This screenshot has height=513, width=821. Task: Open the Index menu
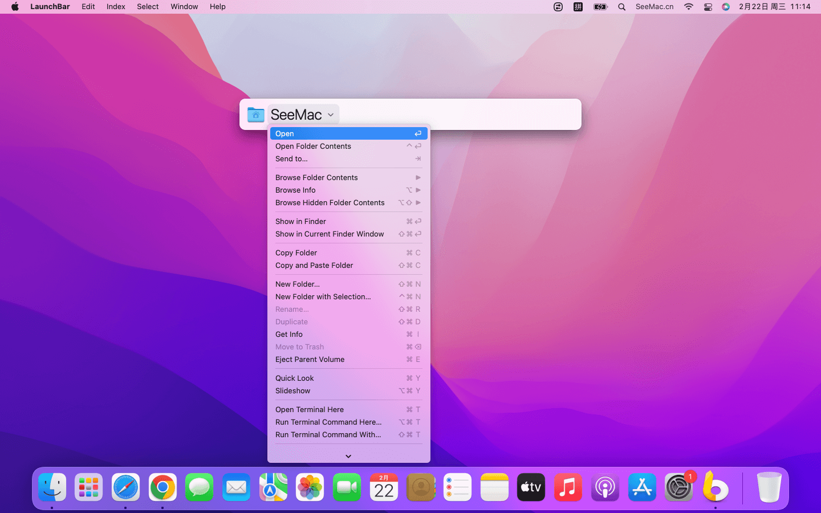coord(116,7)
